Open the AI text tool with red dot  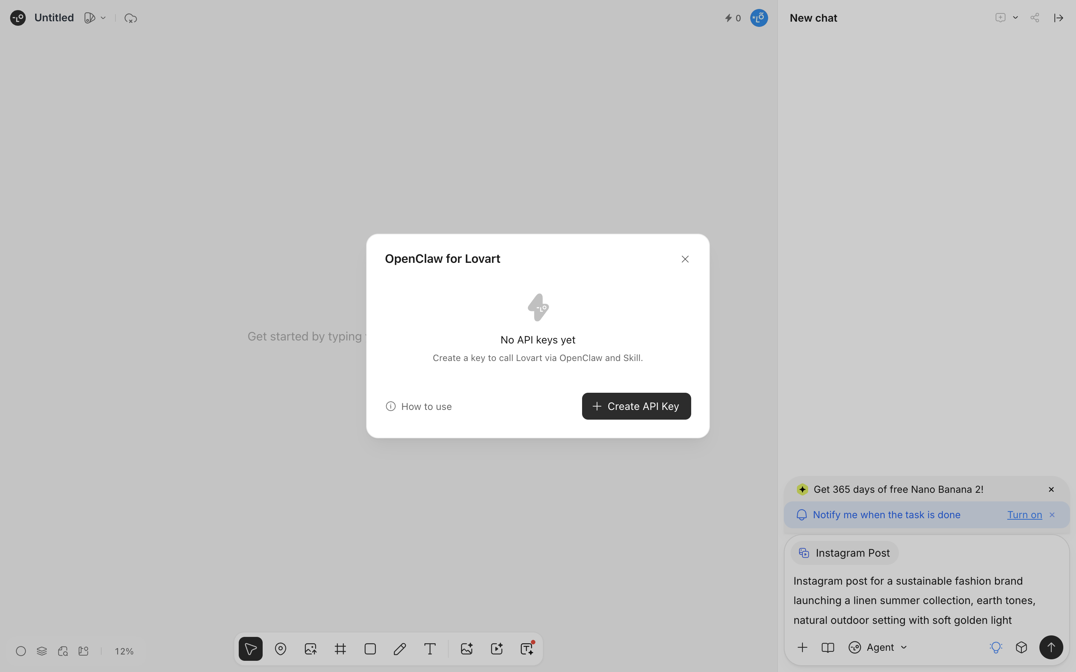527,649
